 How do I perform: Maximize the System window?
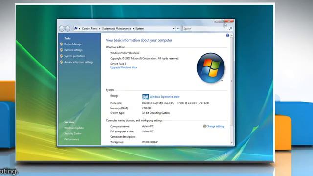[x=222, y=21]
